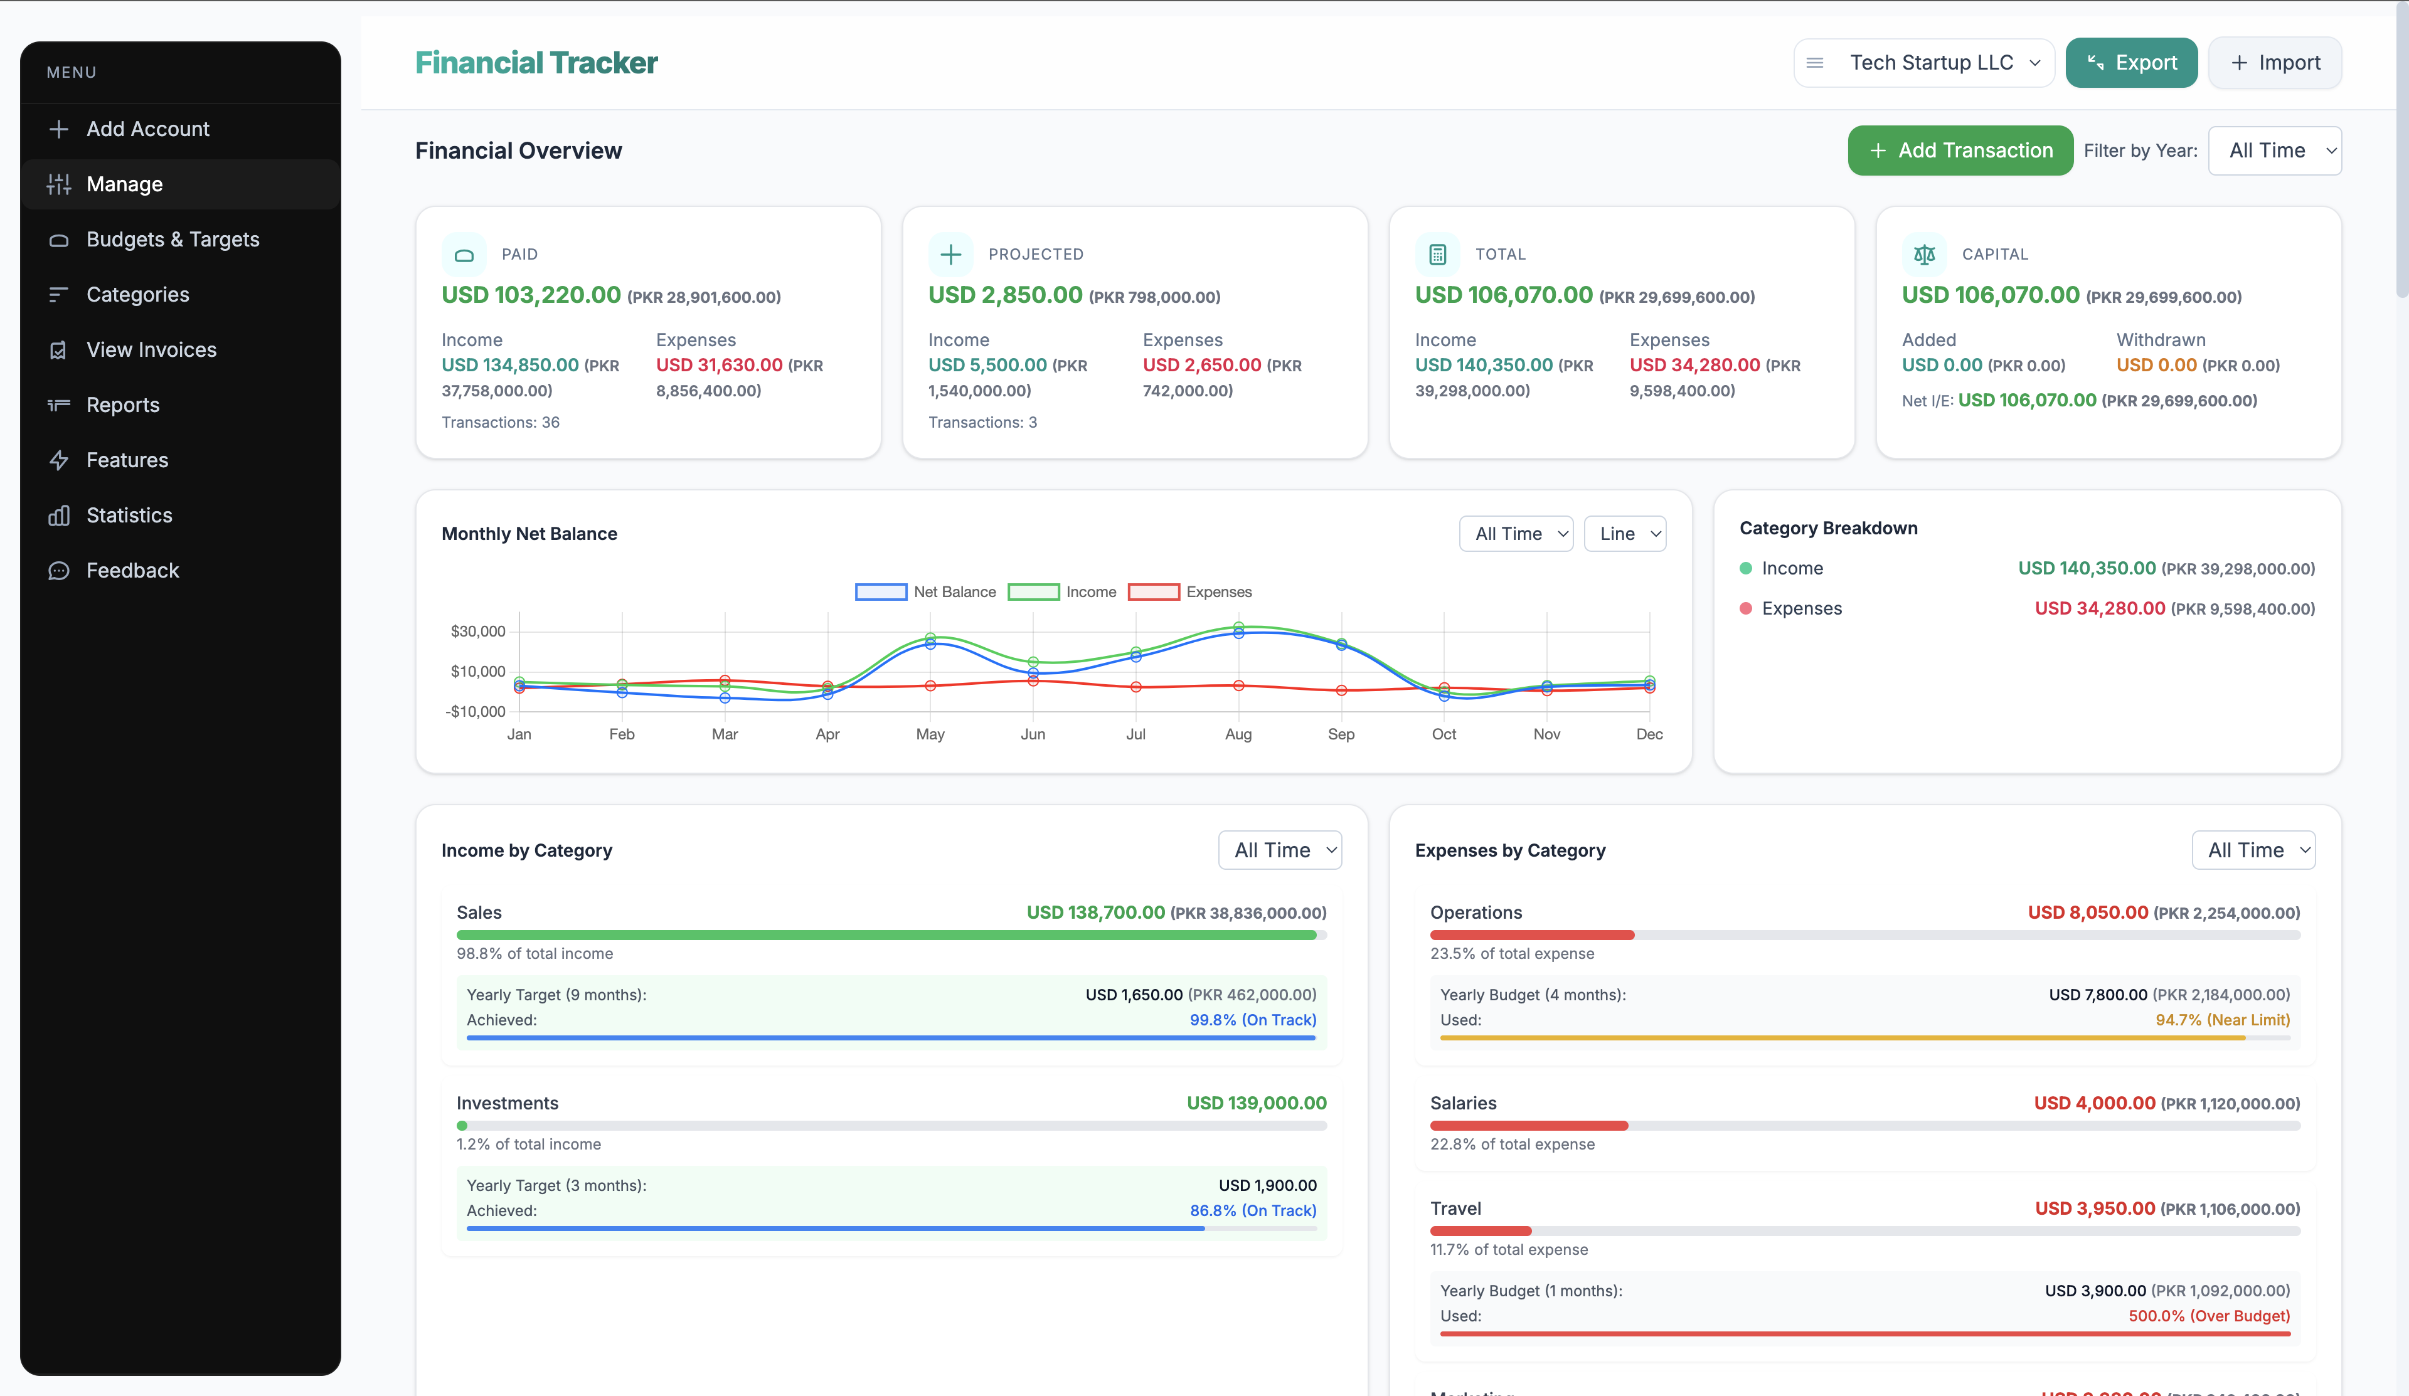2409x1396 pixels.
Task: Click the Feedback speech bubble icon
Action: (58, 571)
